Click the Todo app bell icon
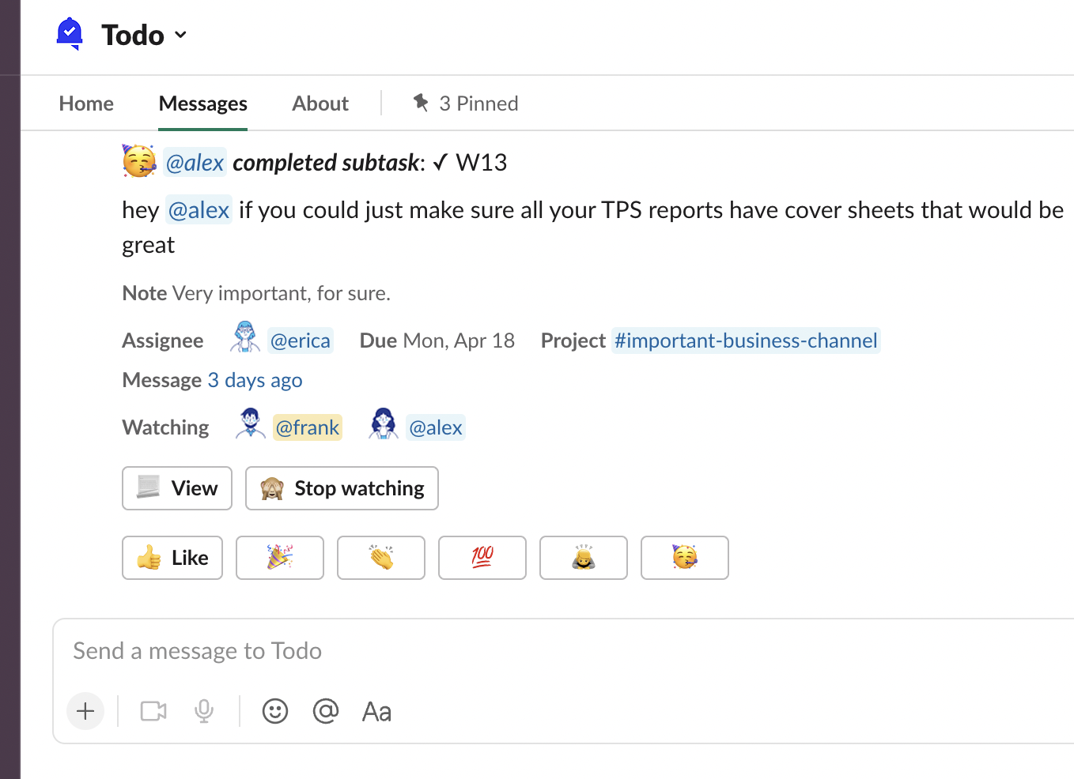This screenshot has width=1074, height=779. point(70,34)
